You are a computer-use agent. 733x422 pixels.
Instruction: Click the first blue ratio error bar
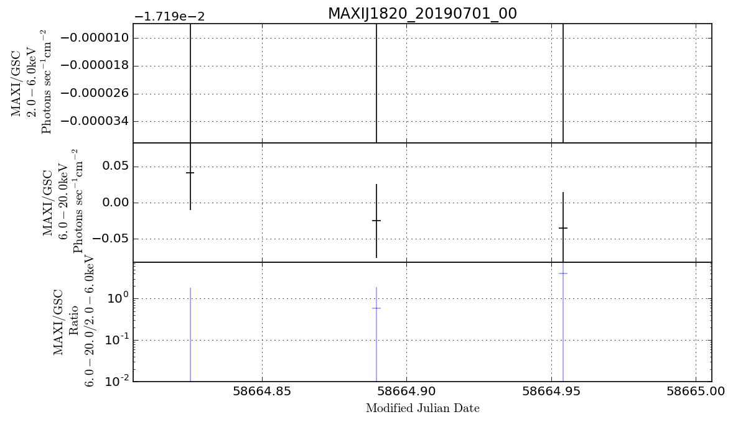click(x=190, y=334)
